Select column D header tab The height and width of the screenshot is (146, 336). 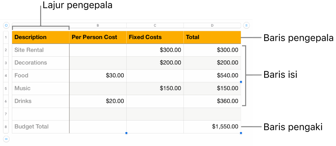coord(212,25)
